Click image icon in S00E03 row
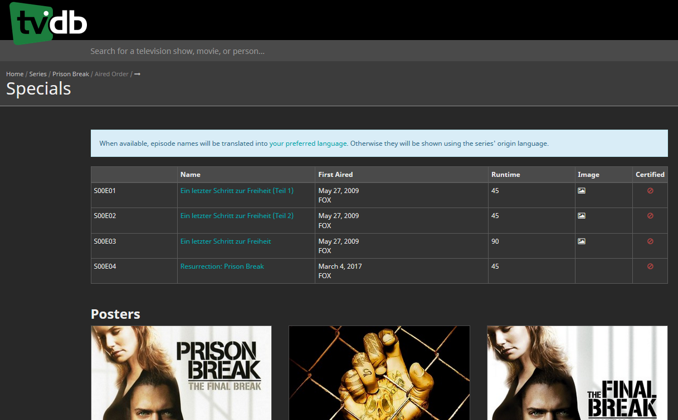The image size is (678, 420). pos(582,241)
